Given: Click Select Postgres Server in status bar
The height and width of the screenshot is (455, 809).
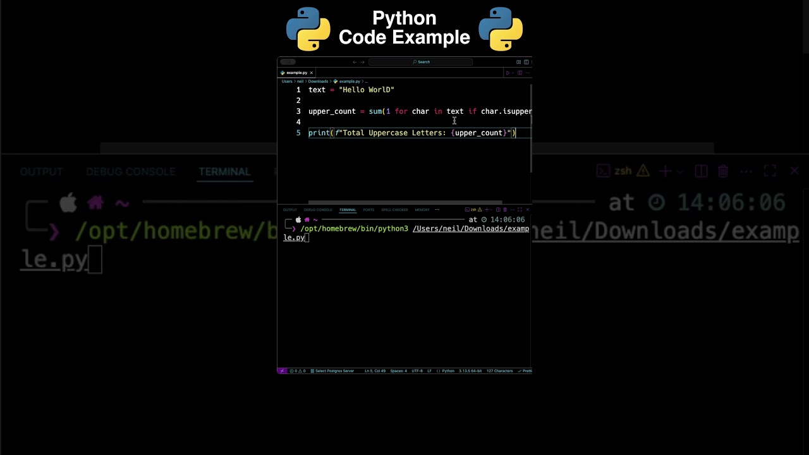Looking at the screenshot, I should tap(332, 371).
